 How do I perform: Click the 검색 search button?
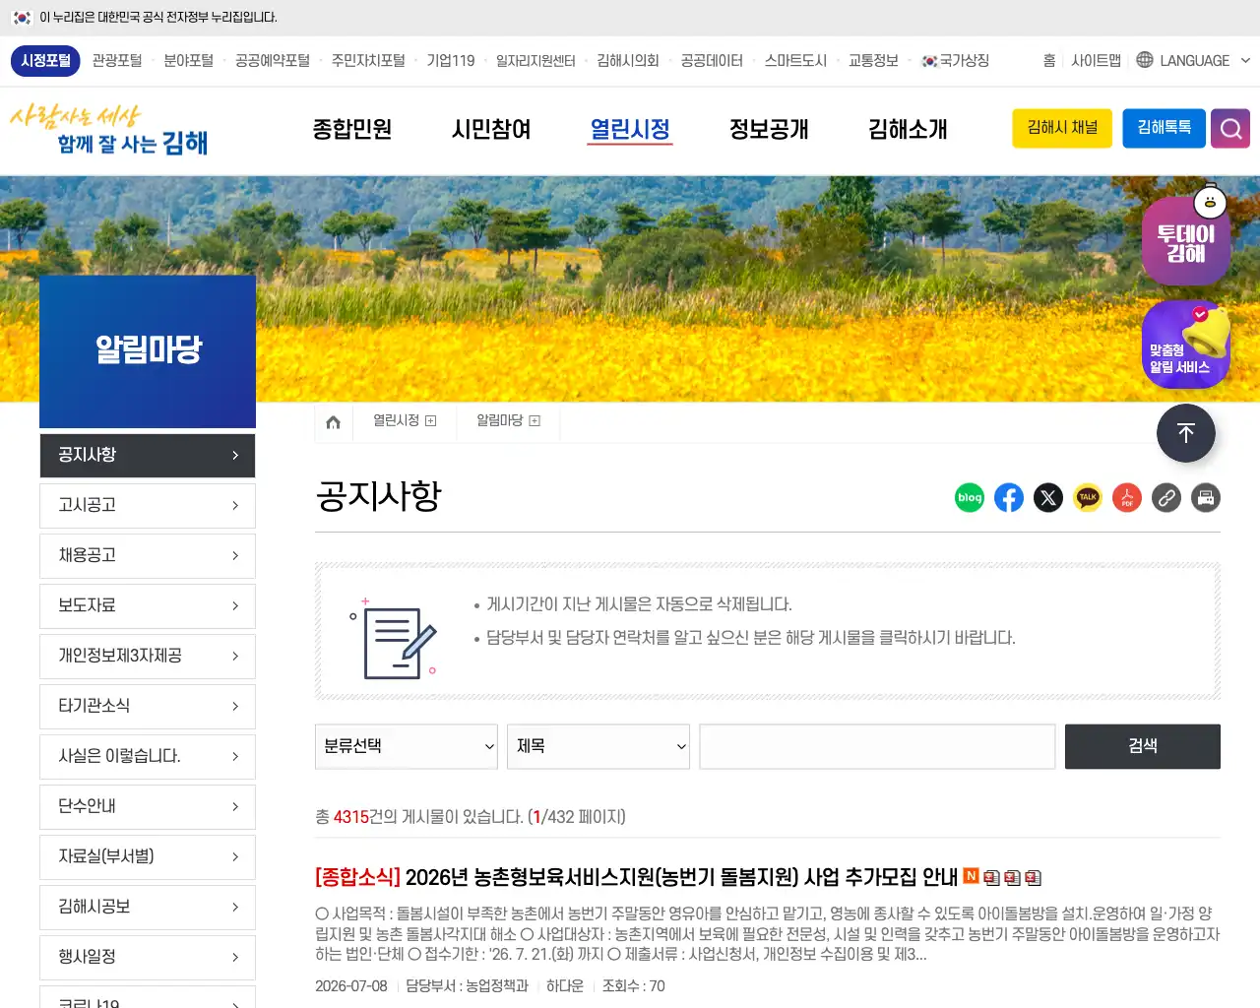1143,747
